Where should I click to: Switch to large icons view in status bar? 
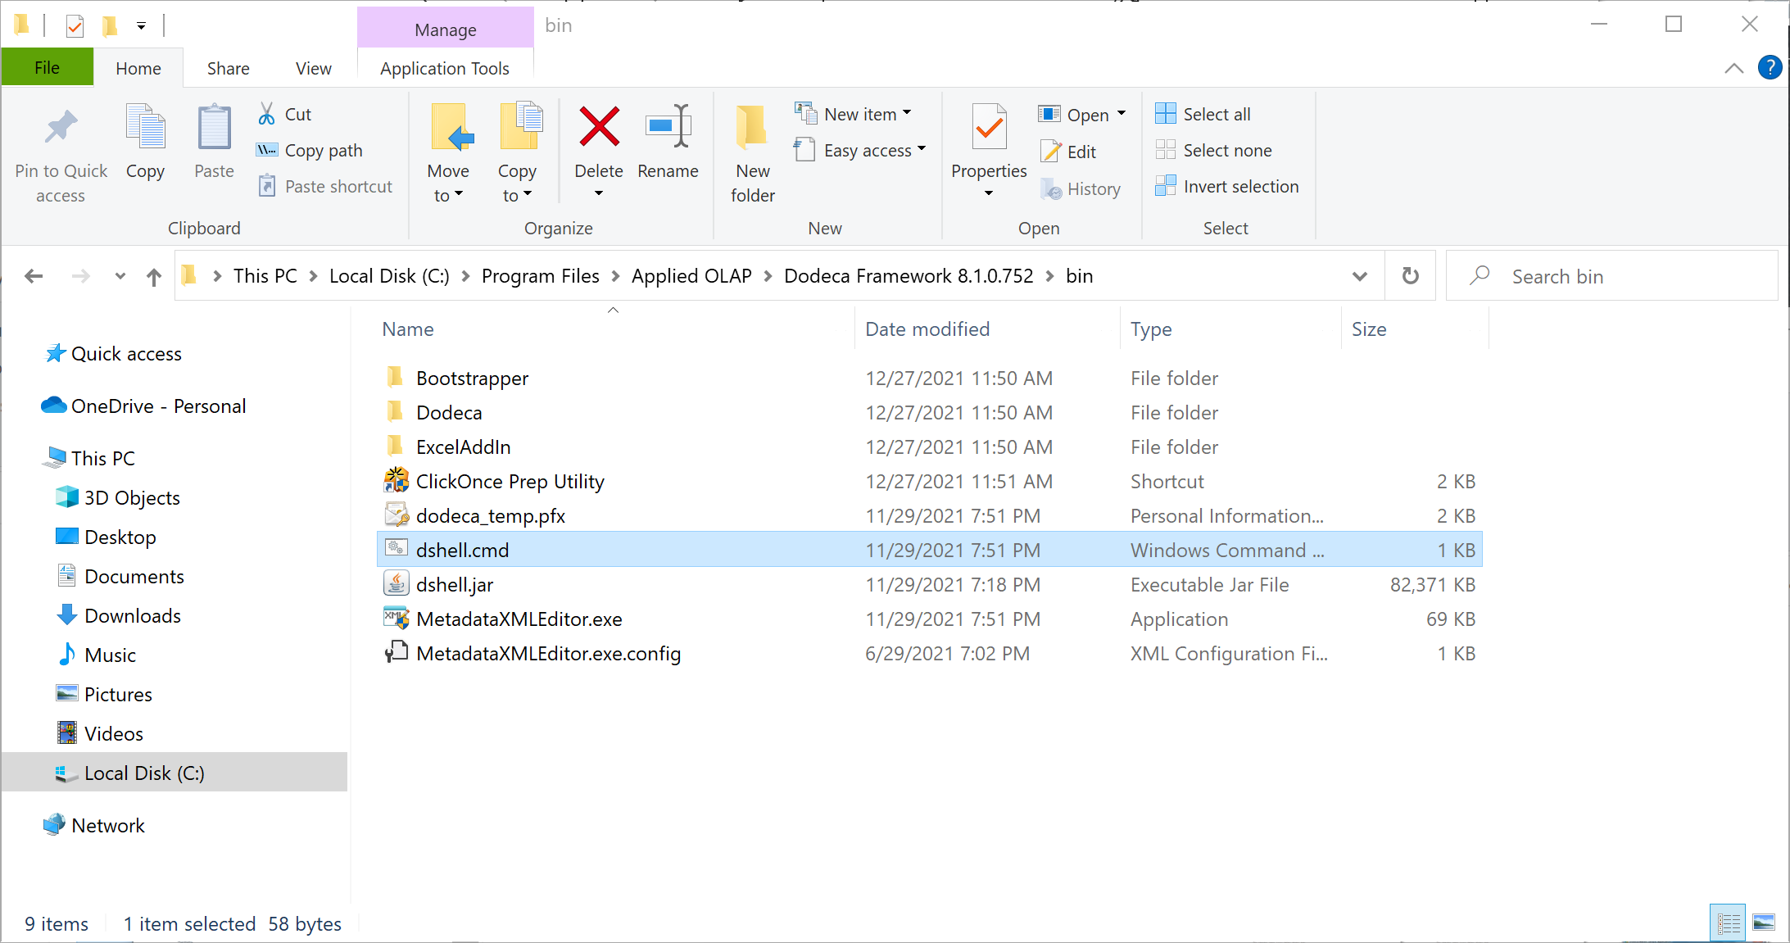(x=1763, y=923)
